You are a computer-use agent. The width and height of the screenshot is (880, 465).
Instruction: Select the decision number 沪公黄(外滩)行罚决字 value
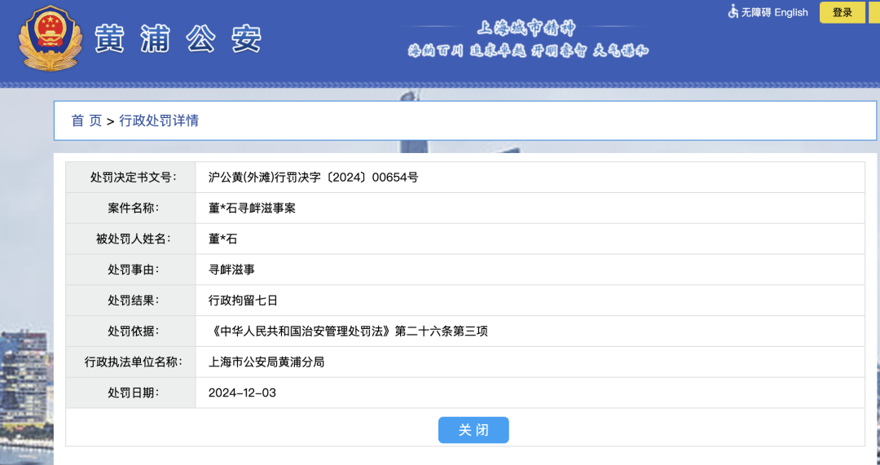coord(313,177)
